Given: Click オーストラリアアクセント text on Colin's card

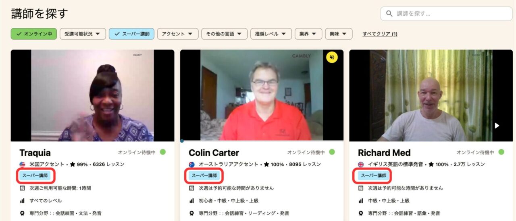Looking at the screenshot, I should pos(229,164).
